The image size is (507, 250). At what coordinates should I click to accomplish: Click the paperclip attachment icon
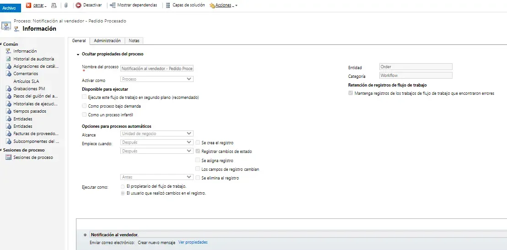(x=66, y=5)
